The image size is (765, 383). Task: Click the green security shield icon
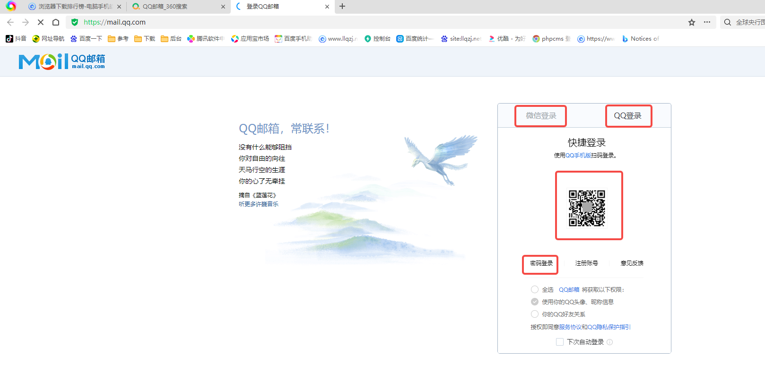[75, 22]
